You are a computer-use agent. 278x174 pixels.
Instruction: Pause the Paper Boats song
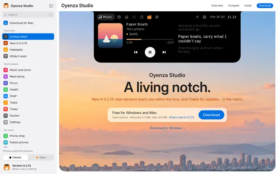150,52
